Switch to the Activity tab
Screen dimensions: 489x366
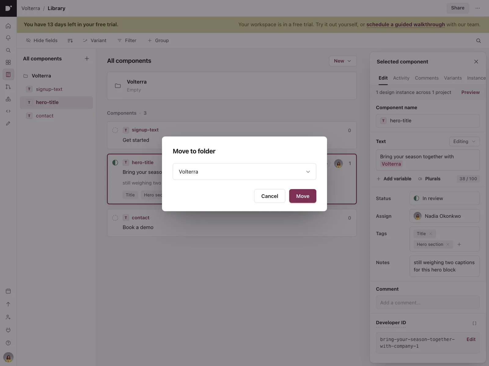point(401,78)
